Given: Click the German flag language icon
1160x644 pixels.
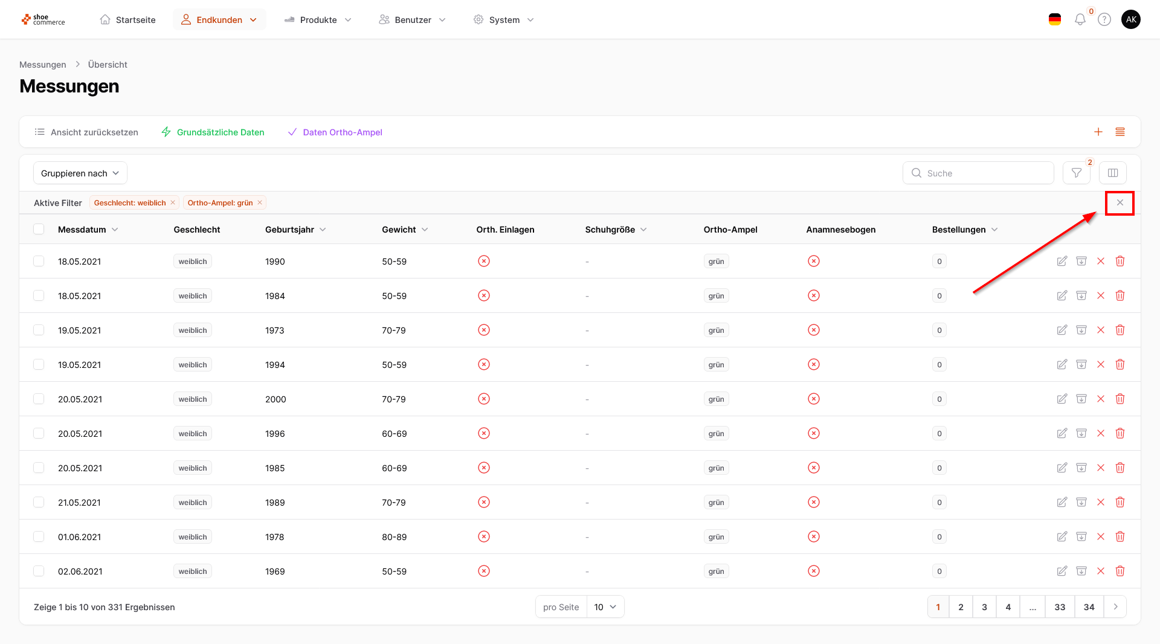Looking at the screenshot, I should point(1054,20).
